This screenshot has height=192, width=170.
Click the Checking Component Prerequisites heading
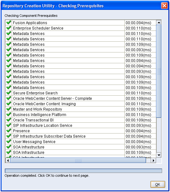point(31,16)
